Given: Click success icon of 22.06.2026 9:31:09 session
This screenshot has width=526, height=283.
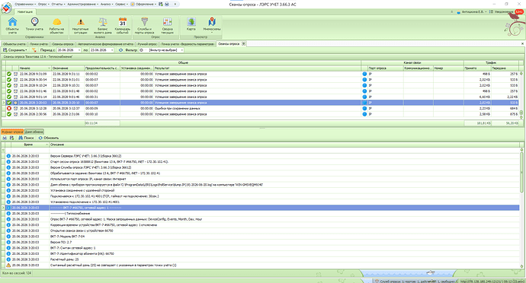Looking at the screenshot, I should 9,74.
